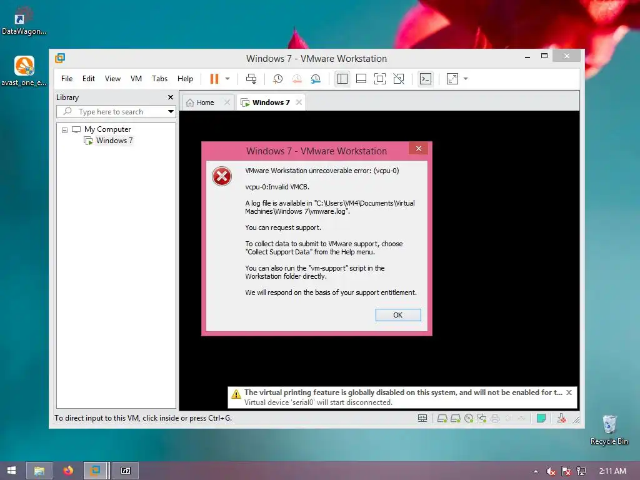640x480 pixels.
Task: Open the View menu
Action: [x=112, y=79]
